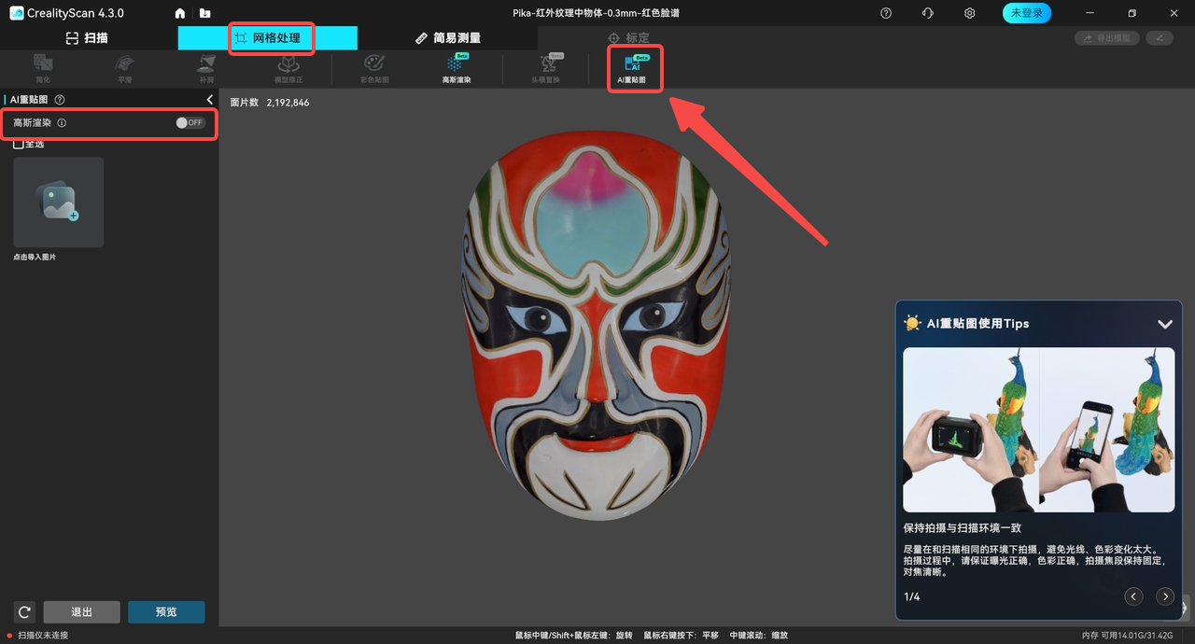Screen dimensions: 1195x644
Task: Go to next tip with right arrow
Action: [x=1164, y=596]
